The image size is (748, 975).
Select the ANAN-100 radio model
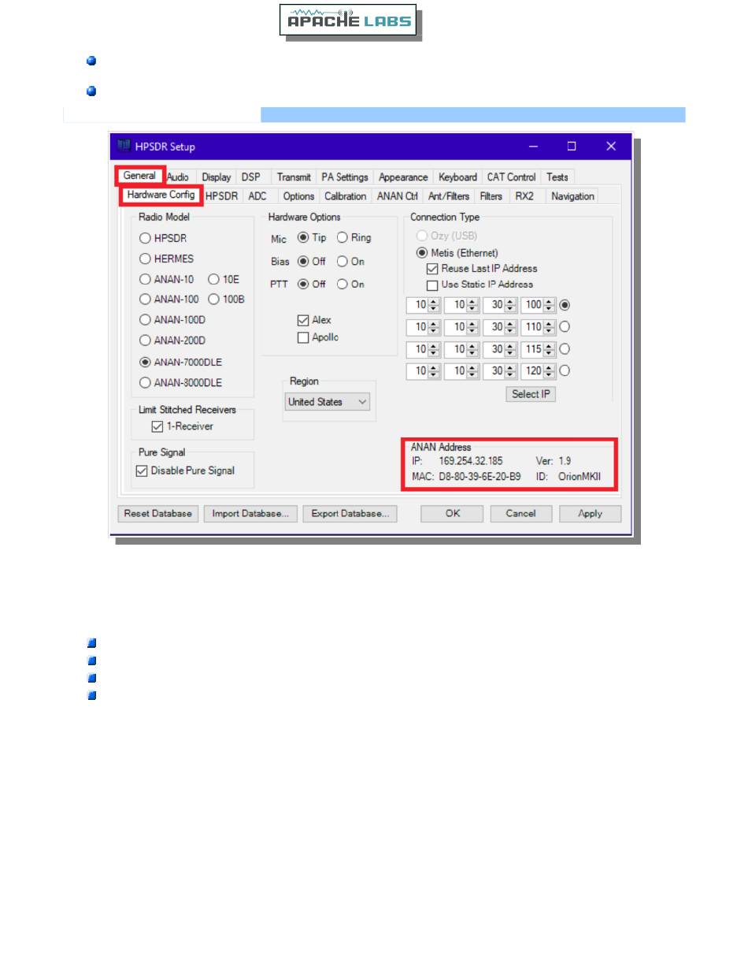pos(168,300)
